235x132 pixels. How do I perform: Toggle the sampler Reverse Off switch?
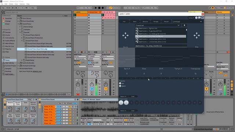tap(83, 120)
